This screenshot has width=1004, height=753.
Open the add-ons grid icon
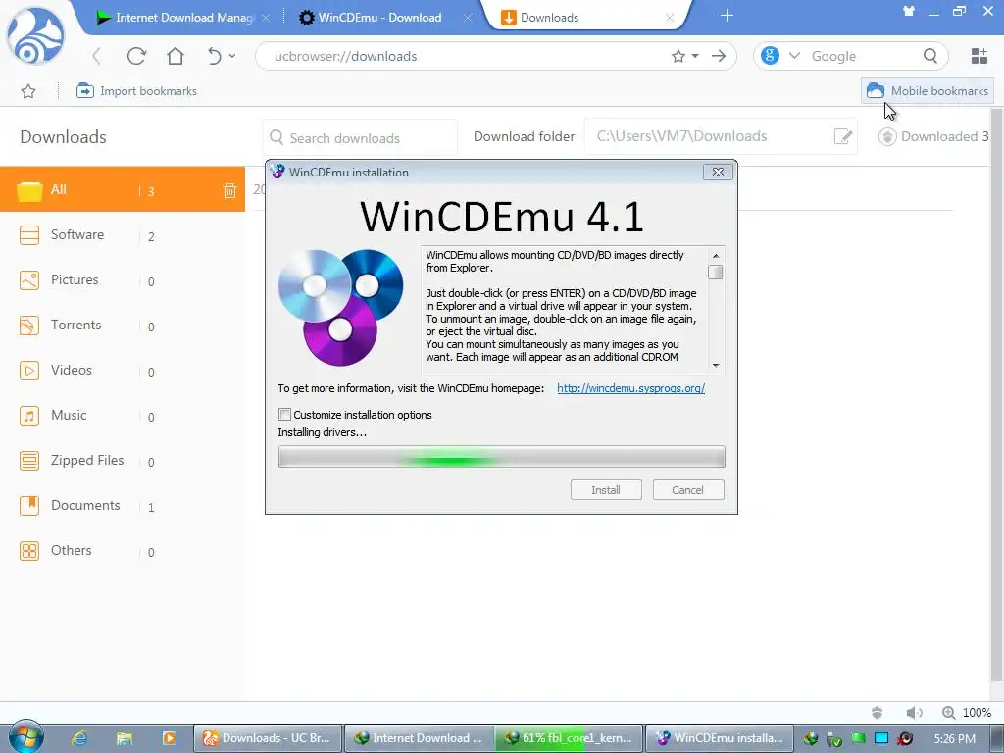[979, 56]
